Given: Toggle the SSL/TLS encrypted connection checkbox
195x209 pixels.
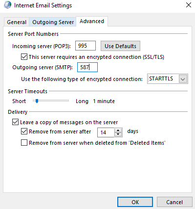Looking at the screenshot, I should (24, 57).
